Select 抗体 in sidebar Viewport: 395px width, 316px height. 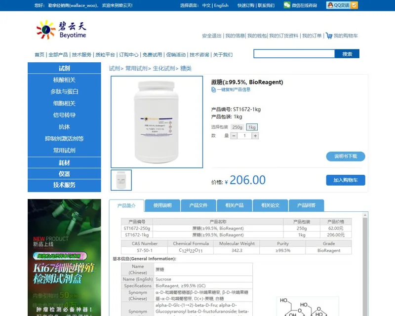(x=64, y=127)
